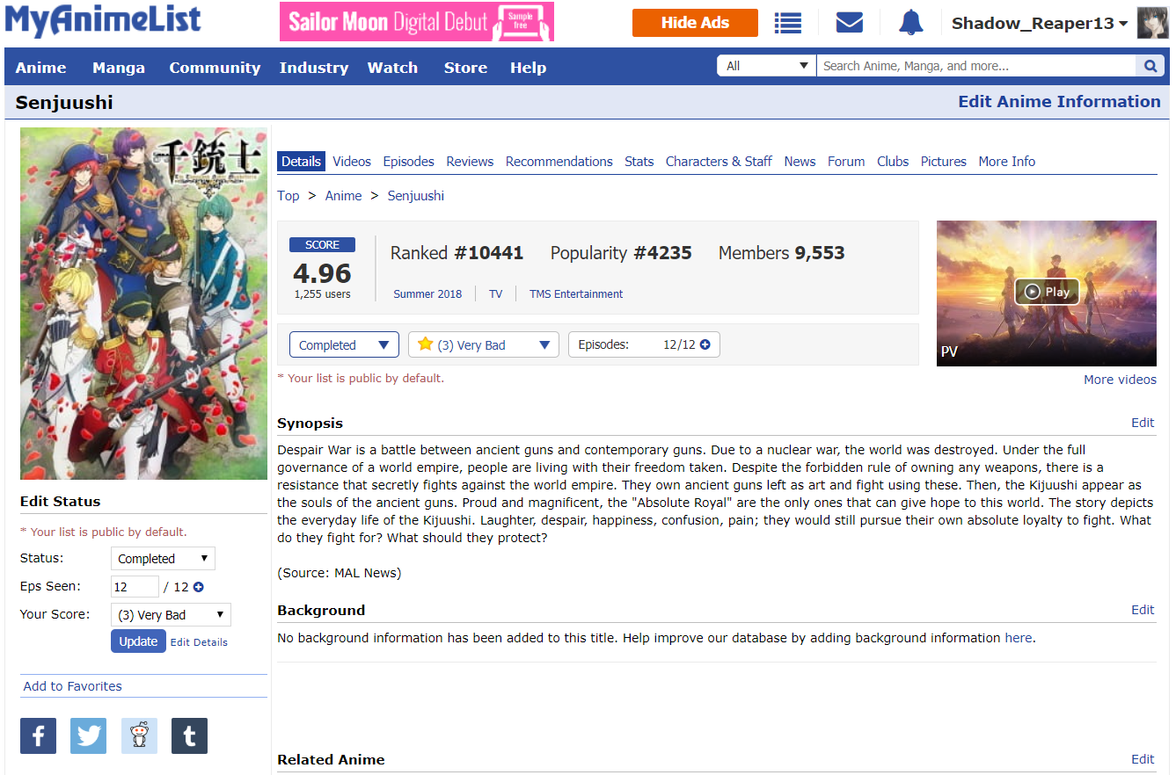The height and width of the screenshot is (775, 1176).
Task: Open messages envelope icon
Action: coord(849,23)
